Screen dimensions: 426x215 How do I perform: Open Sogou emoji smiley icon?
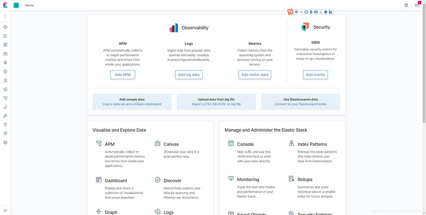[x=306, y=12]
